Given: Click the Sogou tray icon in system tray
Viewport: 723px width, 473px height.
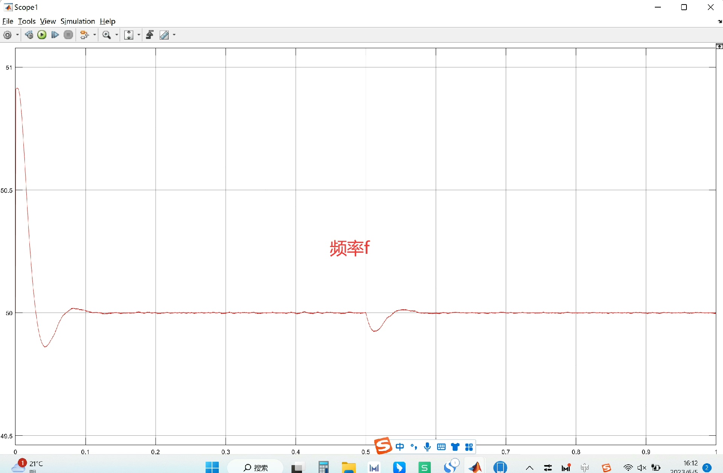Looking at the screenshot, I should click(x=606, y=468).
